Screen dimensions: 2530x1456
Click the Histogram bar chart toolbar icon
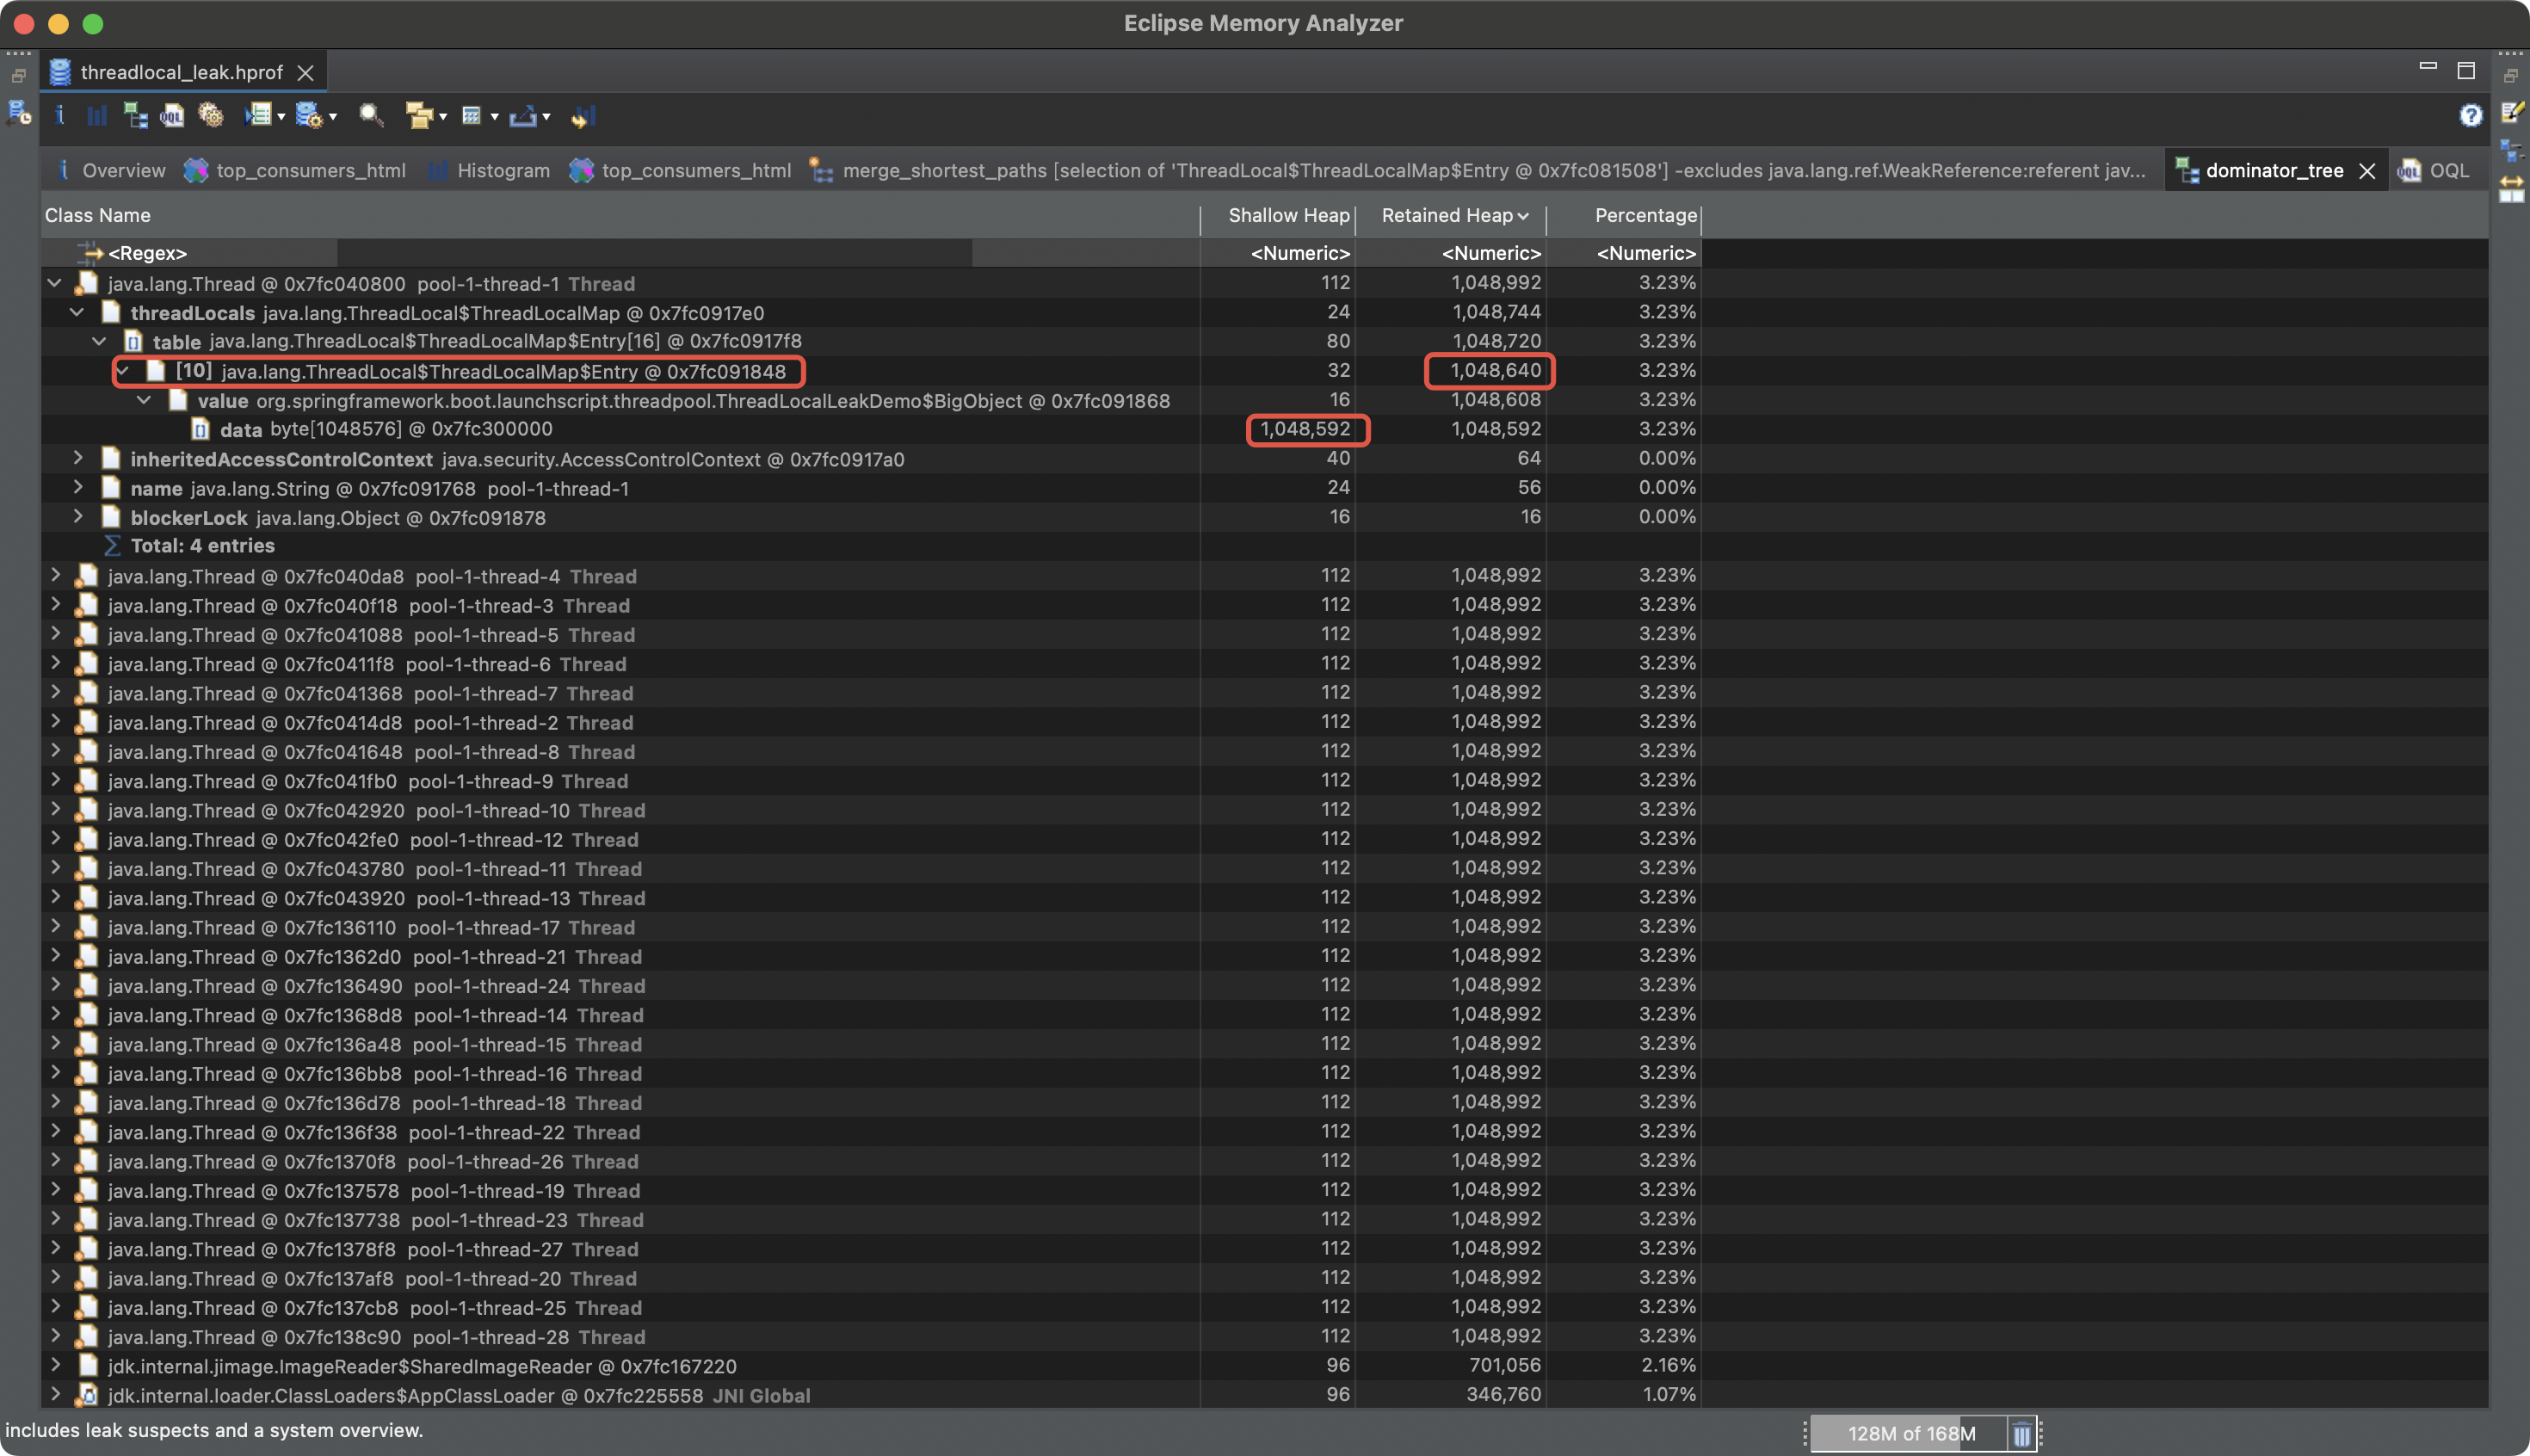pos(97,116)
